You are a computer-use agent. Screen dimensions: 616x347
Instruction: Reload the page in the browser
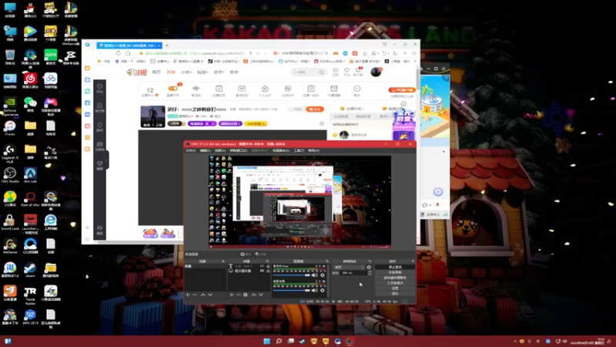coord(119,53)
